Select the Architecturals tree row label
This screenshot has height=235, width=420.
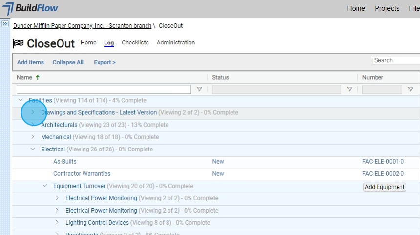coord(59,125)
